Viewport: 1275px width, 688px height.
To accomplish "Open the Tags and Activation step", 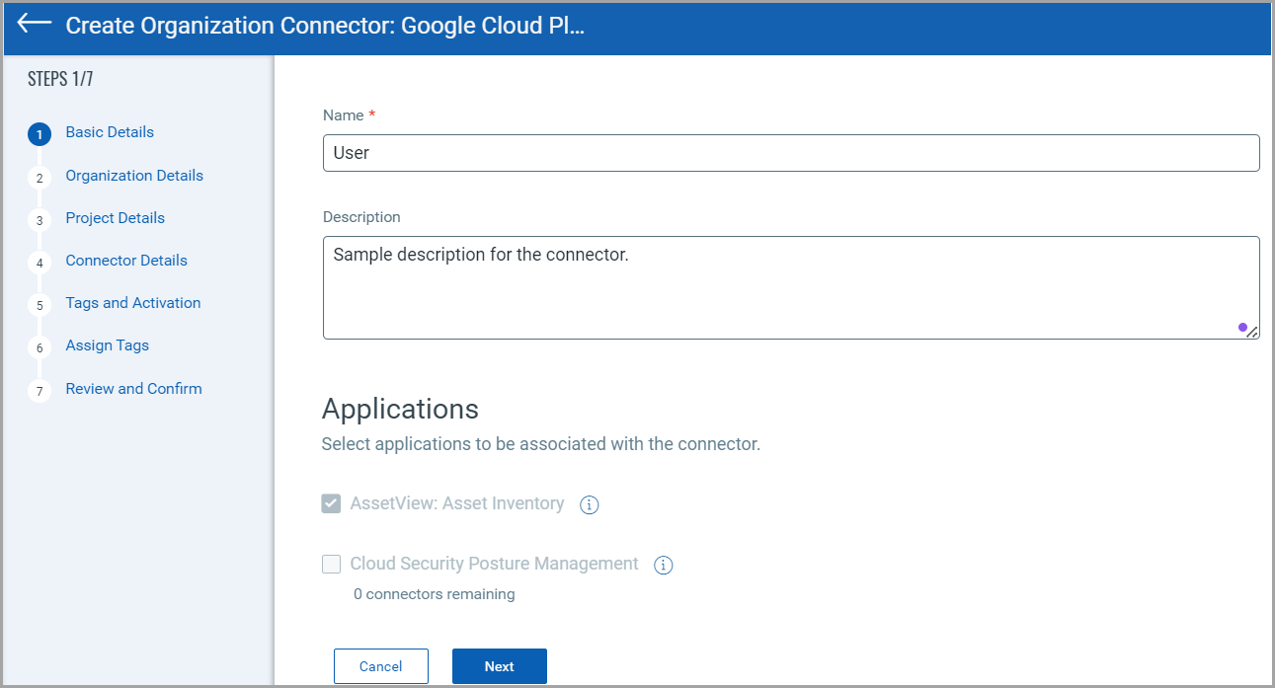I will pyautogui.click(x=132, y=303).
